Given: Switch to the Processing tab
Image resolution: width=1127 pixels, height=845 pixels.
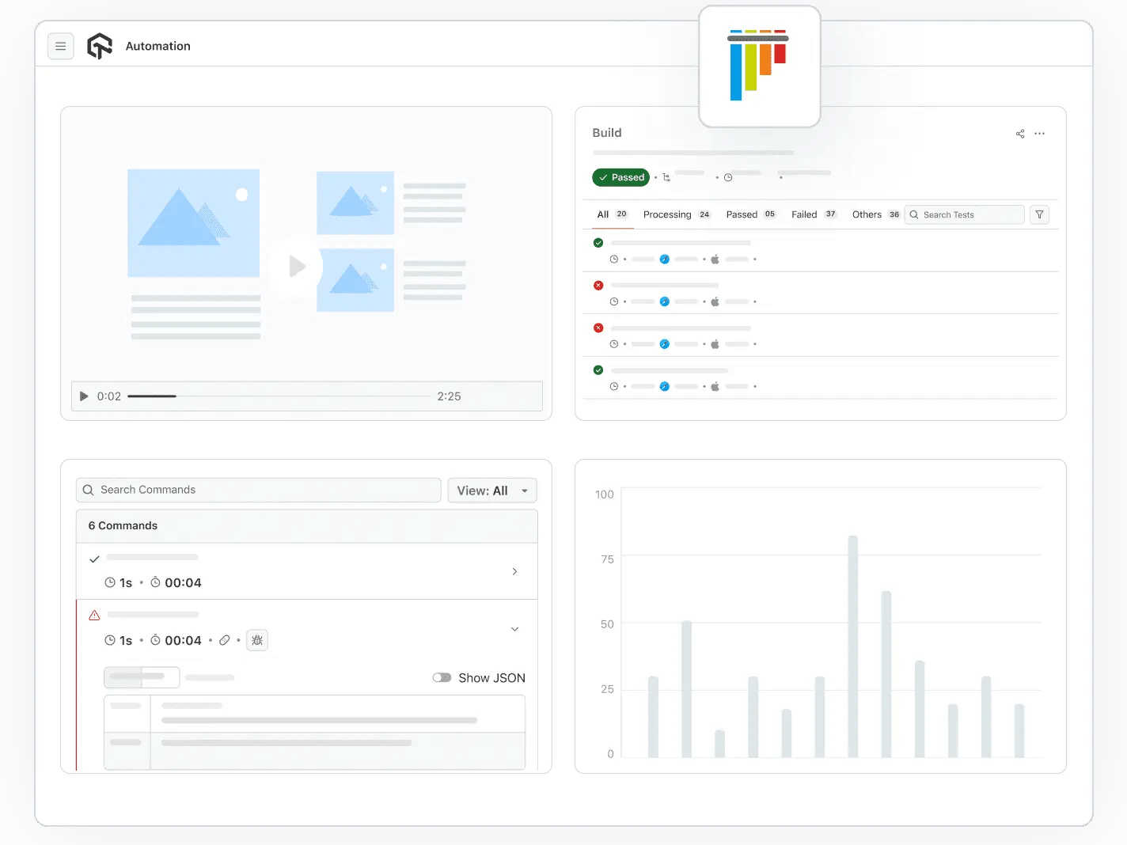Looking at the screenshot, I should point(677,214).
